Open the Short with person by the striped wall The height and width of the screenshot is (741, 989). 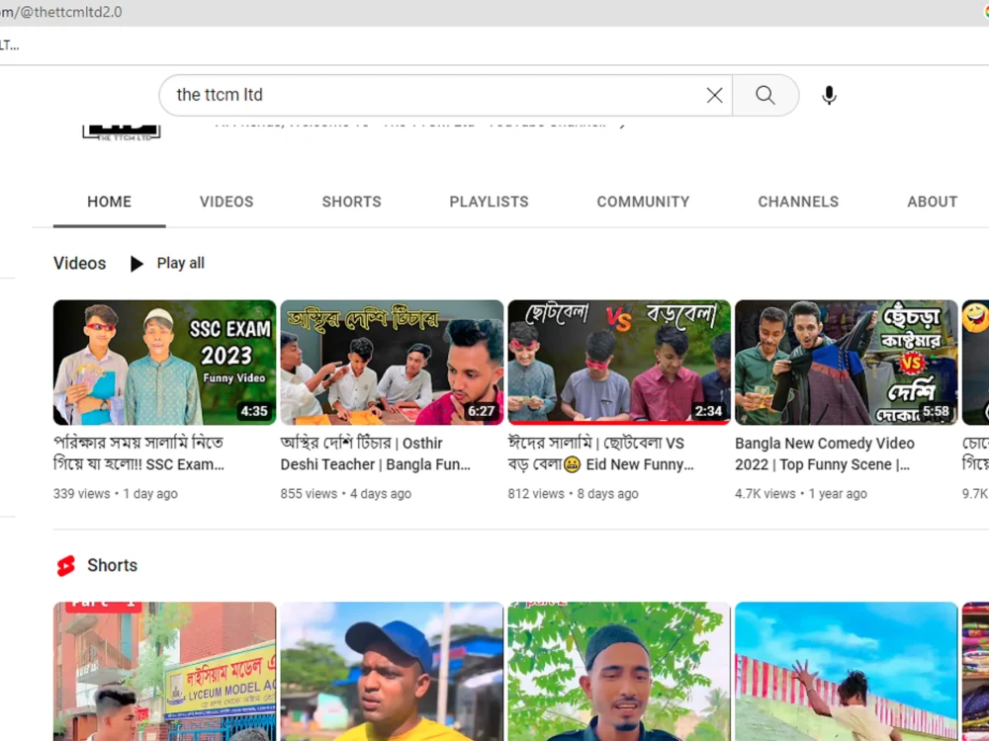(x=846, y=672)
